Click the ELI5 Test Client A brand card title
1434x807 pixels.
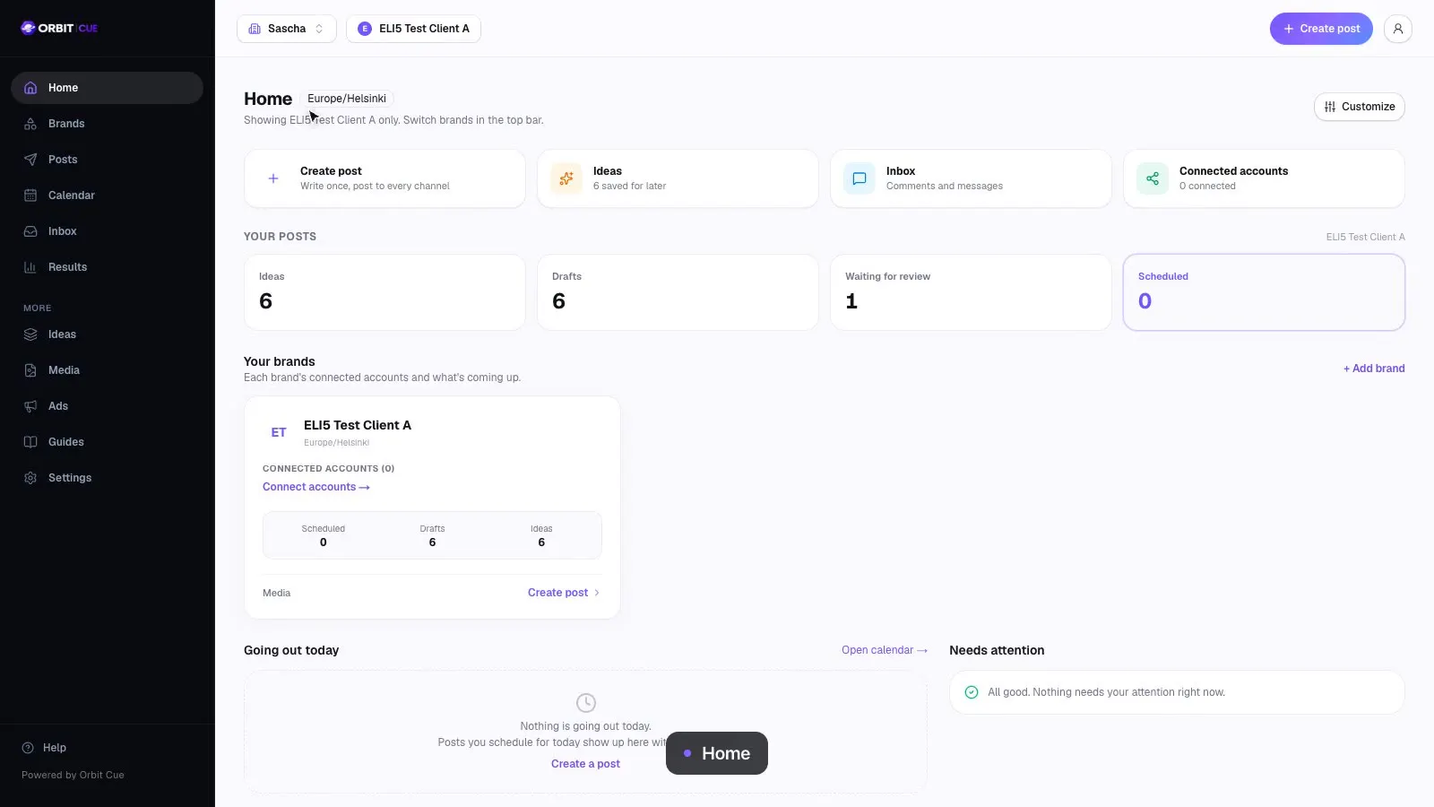point(358,425)
